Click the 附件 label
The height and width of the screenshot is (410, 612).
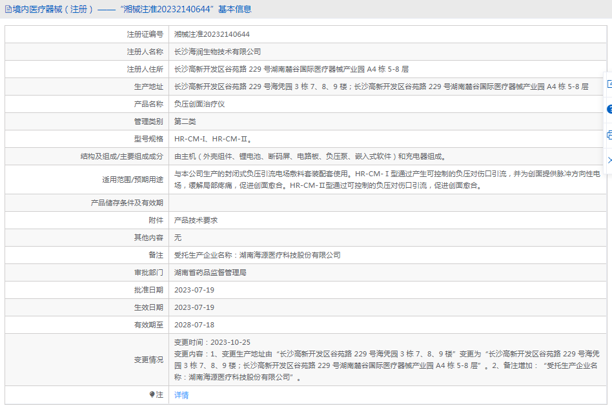156,220
